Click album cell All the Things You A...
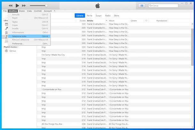 pos(119,124)
